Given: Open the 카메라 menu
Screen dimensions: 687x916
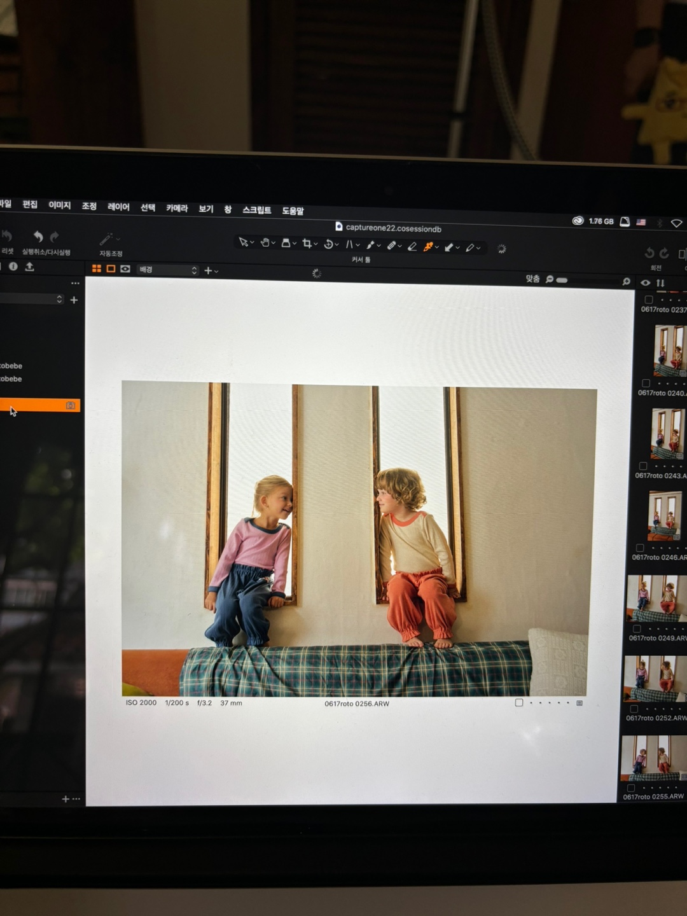Looking at the screenshot, I should click(177, 208).
